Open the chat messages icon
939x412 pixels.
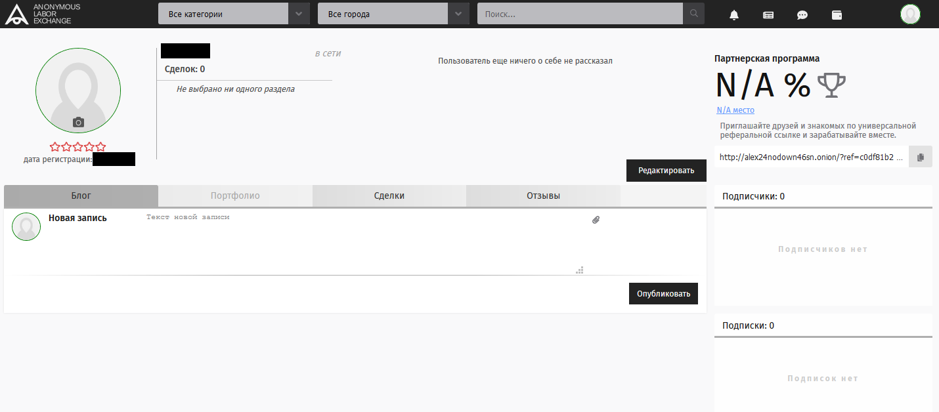(x=802, y=14)
